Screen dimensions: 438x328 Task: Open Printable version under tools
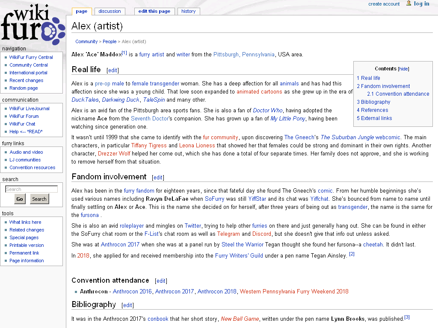click(27, 245)
